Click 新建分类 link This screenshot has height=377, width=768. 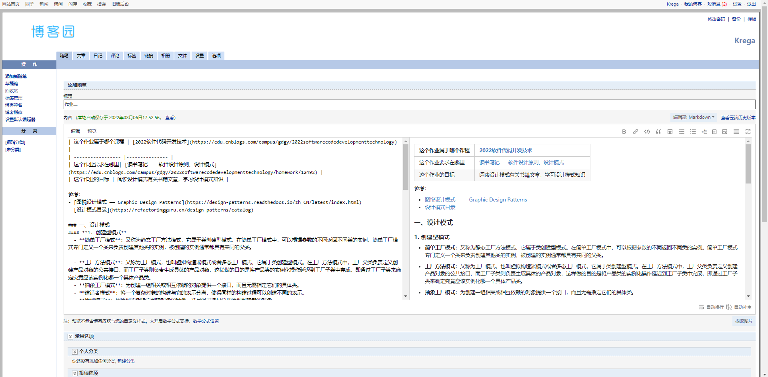126,361
